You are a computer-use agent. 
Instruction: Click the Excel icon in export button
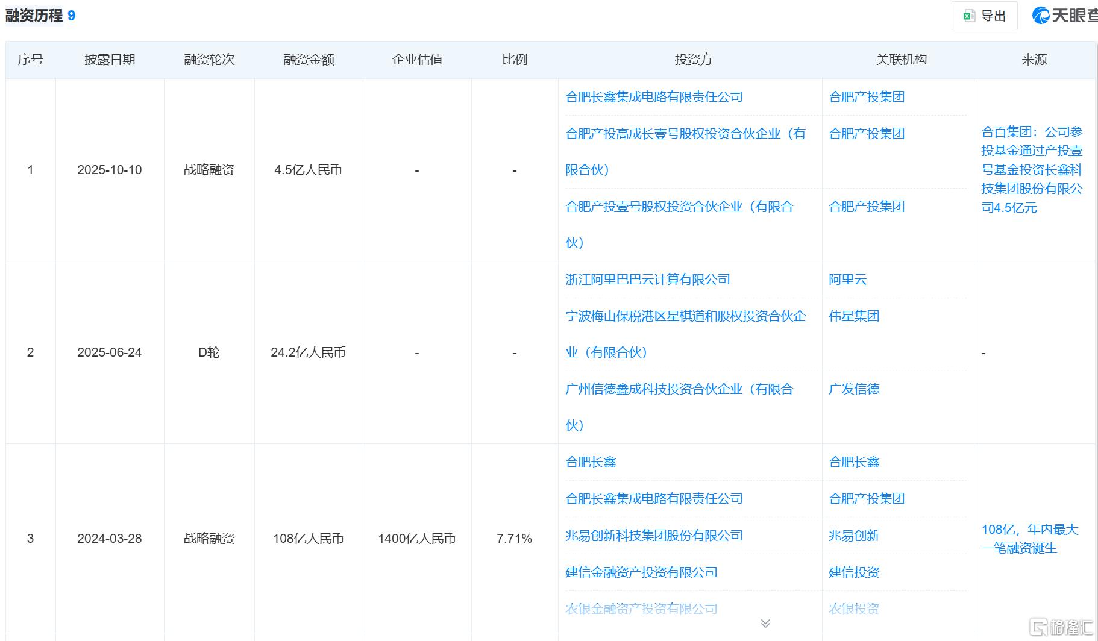point(968,16)
